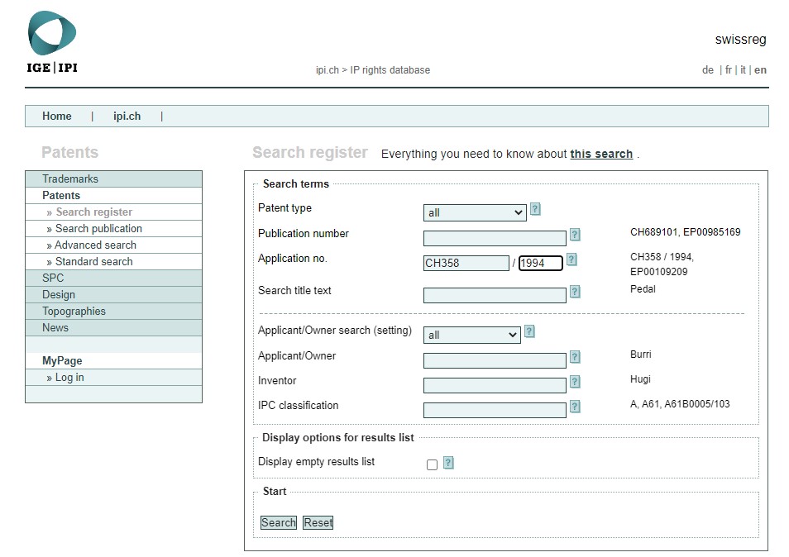Select Search register in sidebar
Viewport: 789px width, 557px height.
[114, 212]
